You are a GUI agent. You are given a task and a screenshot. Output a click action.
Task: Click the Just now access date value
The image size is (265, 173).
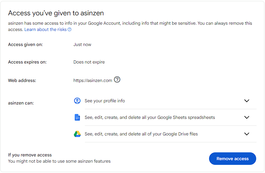[x=82, y=44]
